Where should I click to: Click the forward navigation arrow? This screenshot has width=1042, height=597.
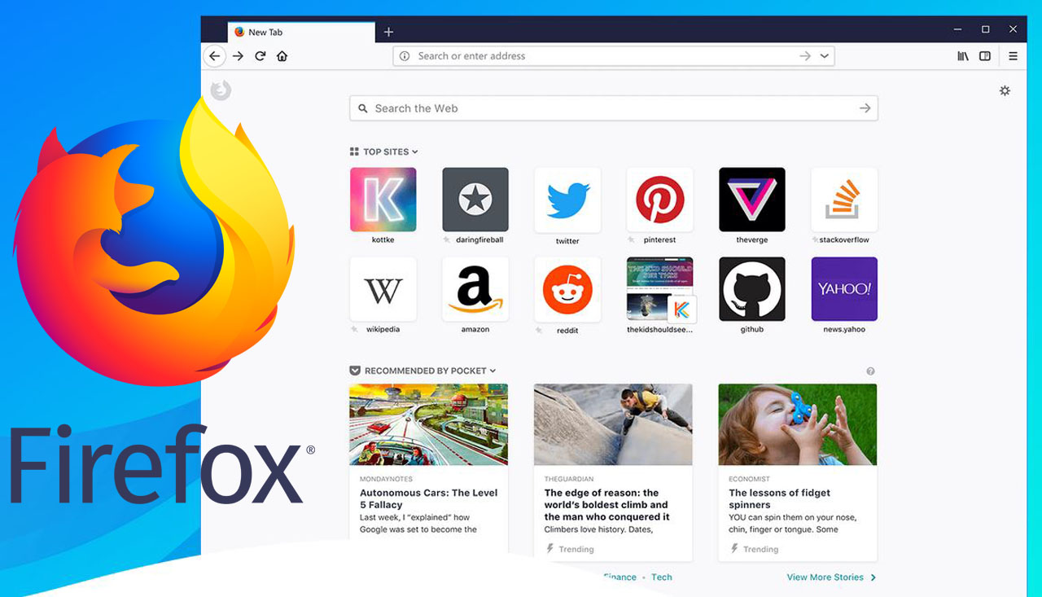click(238, 56)
